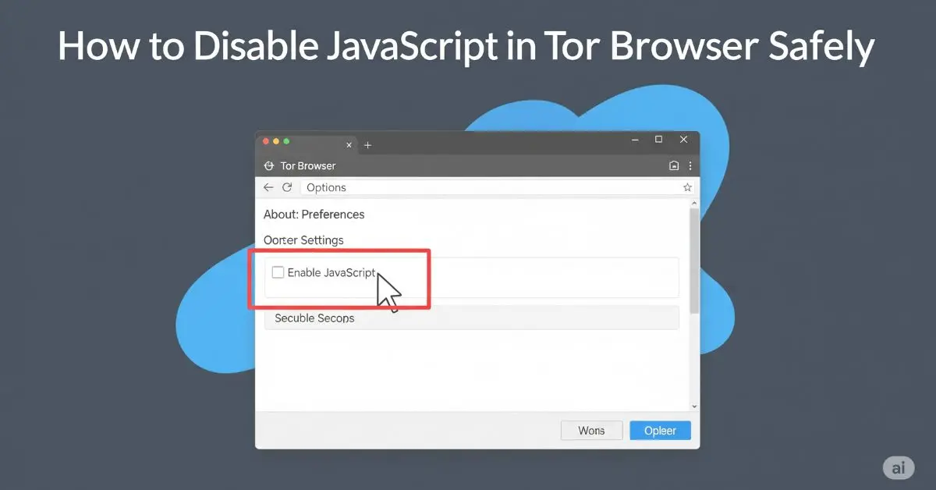Open the three-dot menu in title bar
Screen dimensions: 936x490
click(690, 165)
